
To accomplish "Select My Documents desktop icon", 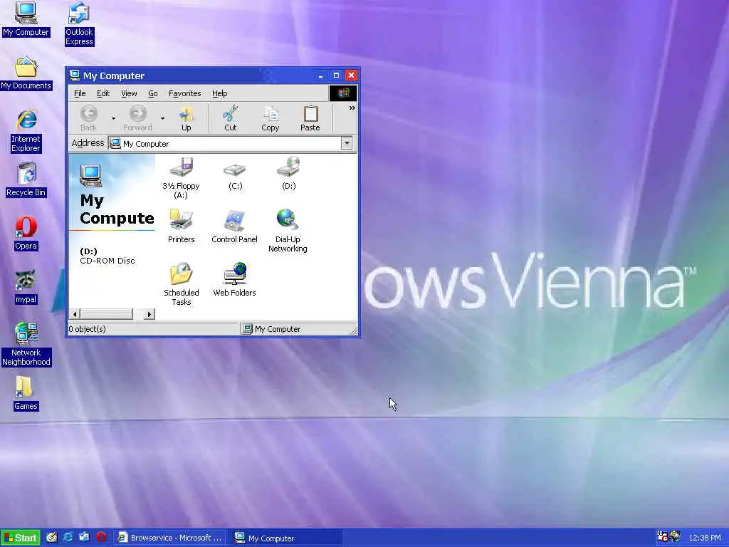I will click(x=26, y=73).
